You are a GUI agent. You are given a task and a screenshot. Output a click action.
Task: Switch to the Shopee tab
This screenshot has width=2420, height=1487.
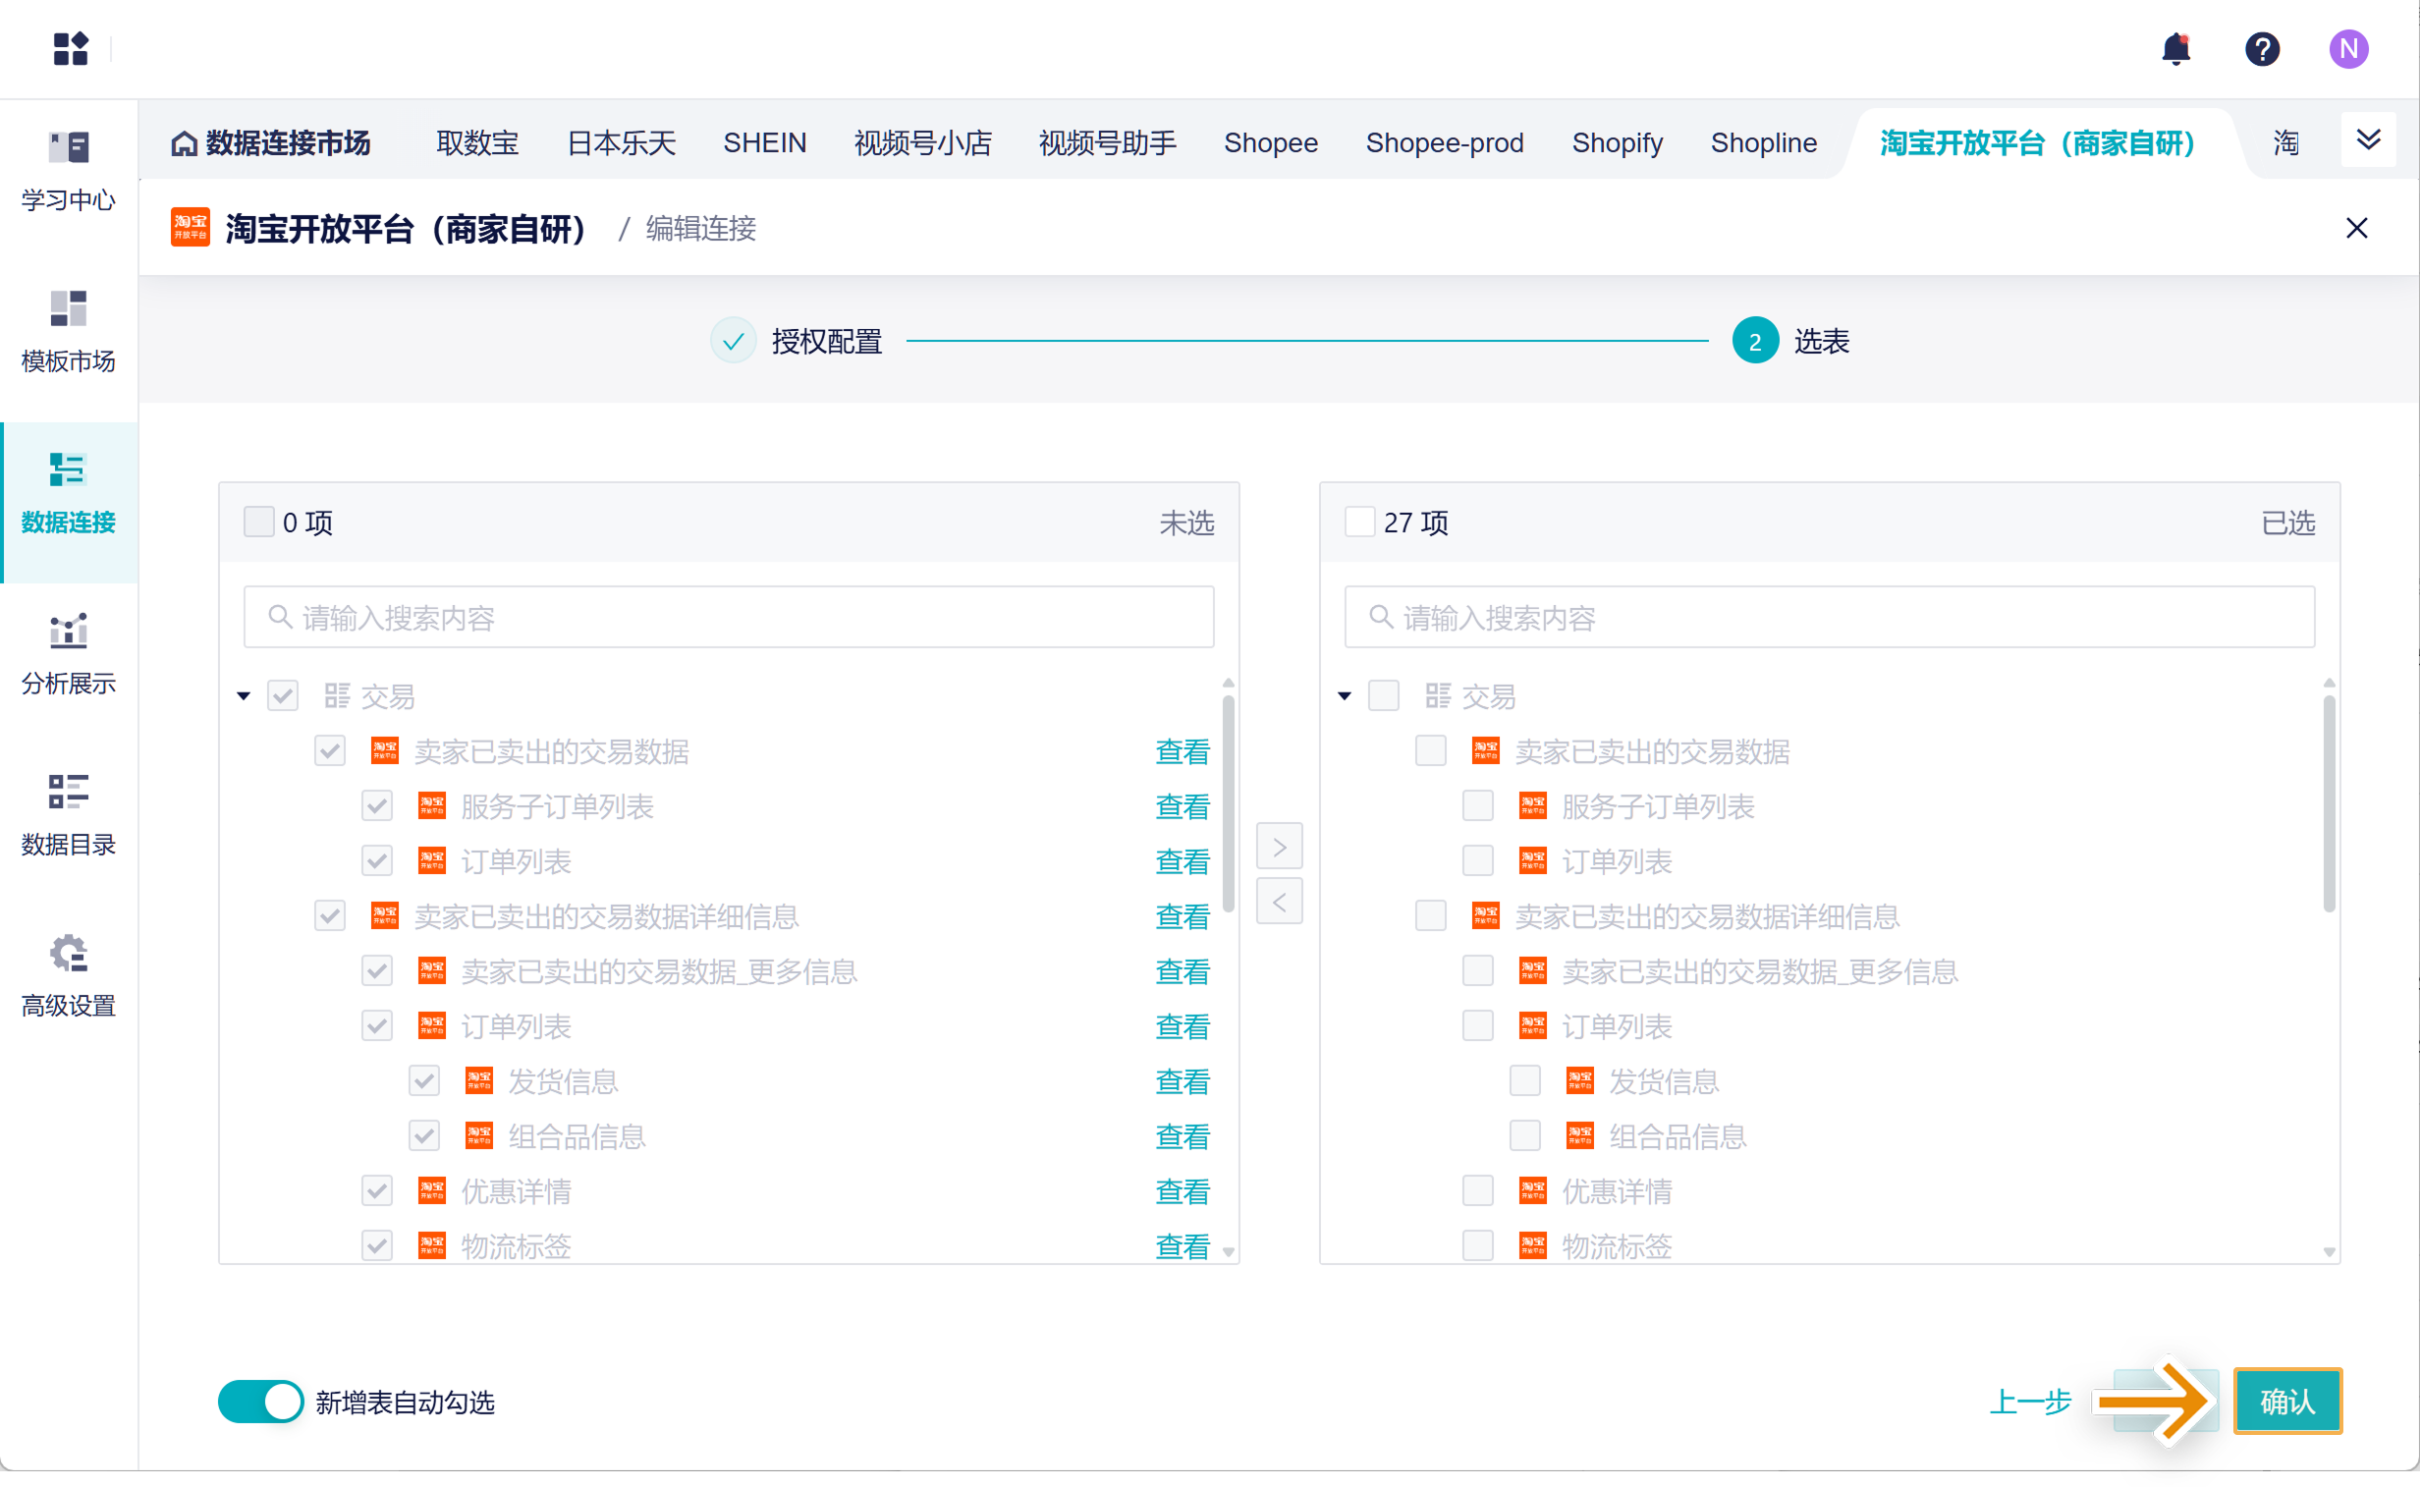coord(1271,143)
